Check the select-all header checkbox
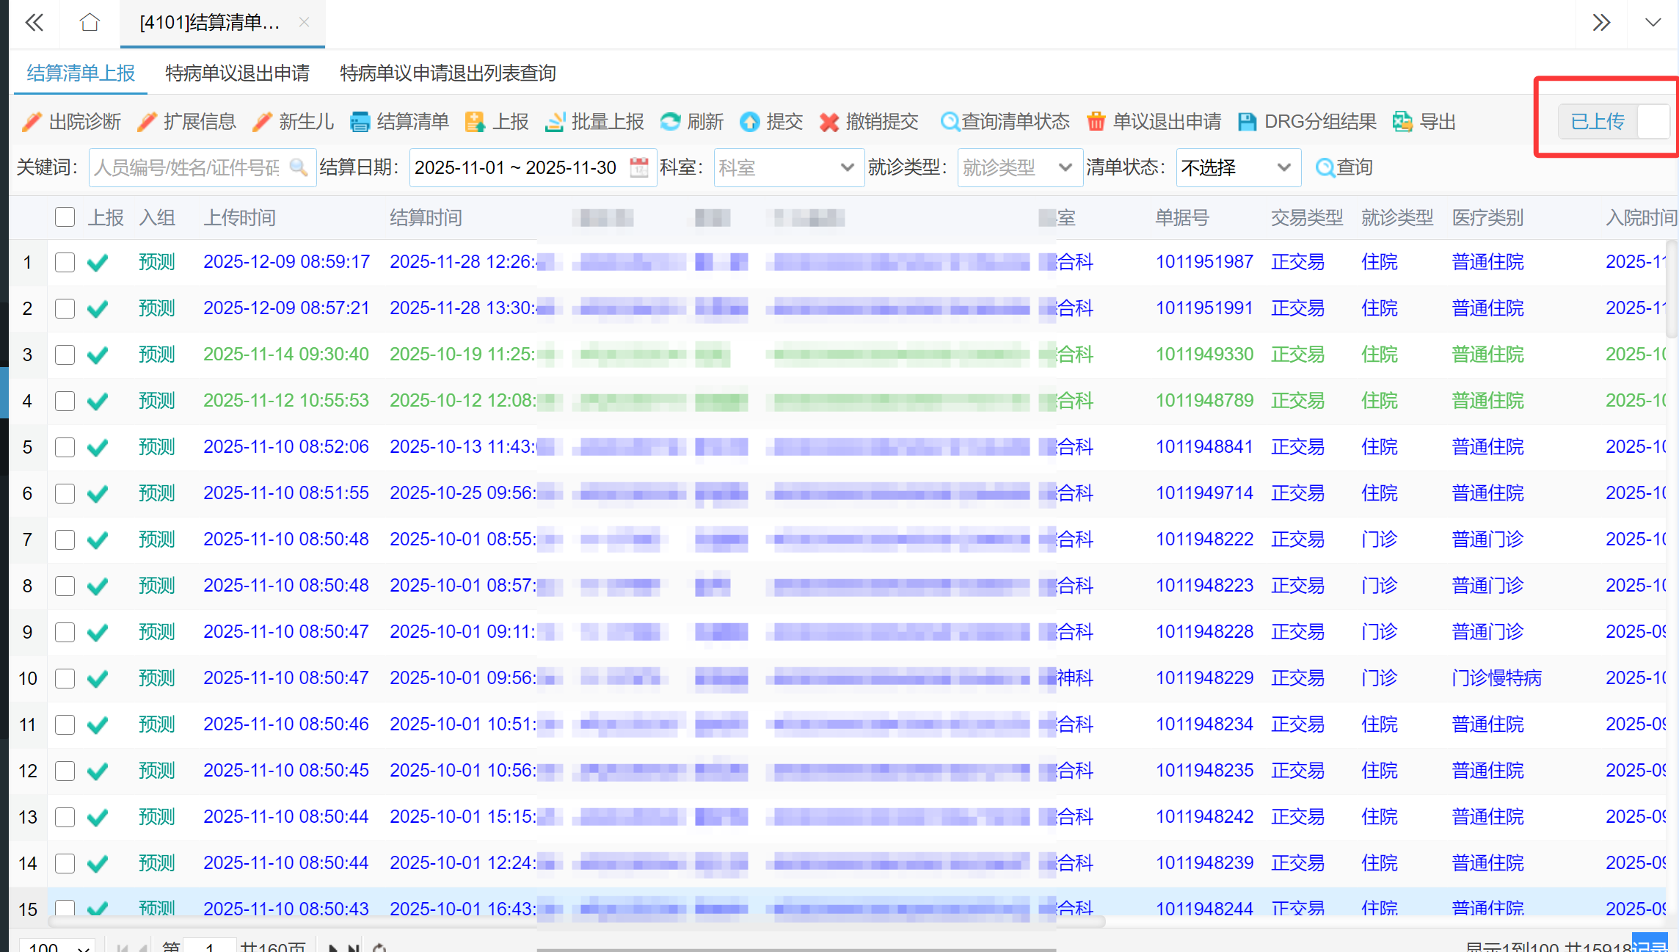Image resolution: width=1679 pixels, height=952 pixels. click(65, 217)
